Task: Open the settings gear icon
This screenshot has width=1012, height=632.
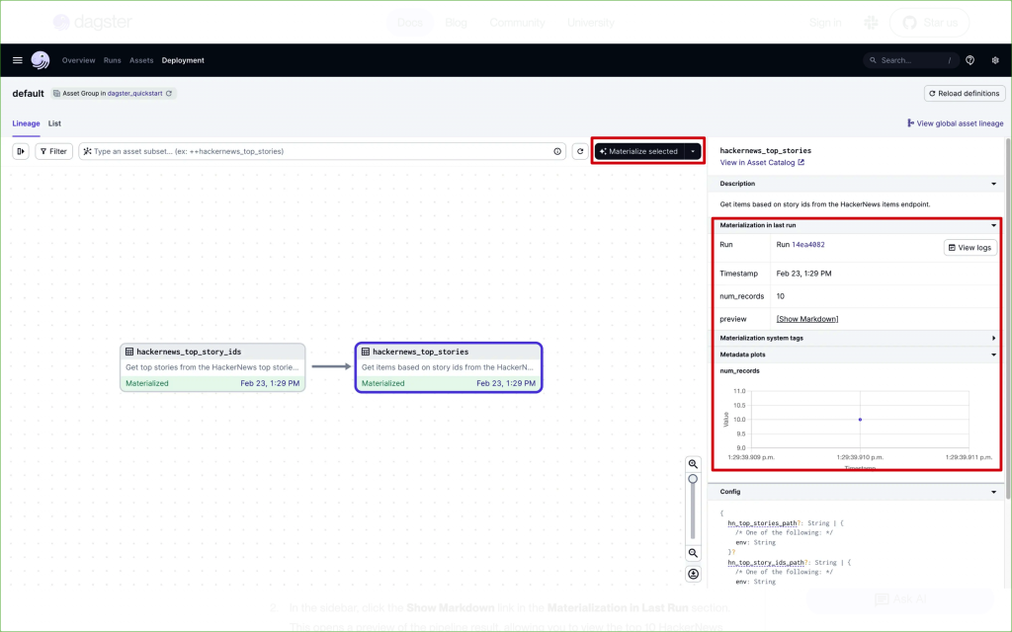Action: [x=995, y=60]
